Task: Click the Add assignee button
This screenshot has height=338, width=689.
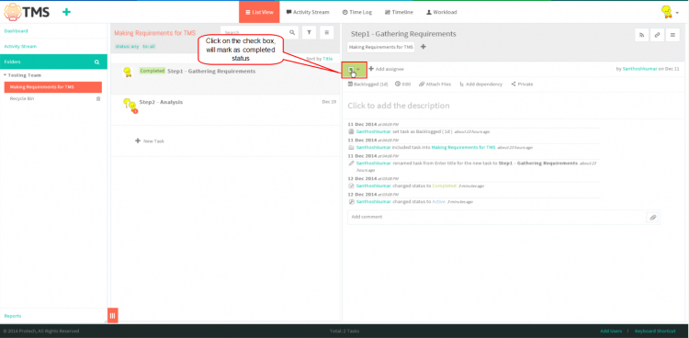Action: click(386, 69)
